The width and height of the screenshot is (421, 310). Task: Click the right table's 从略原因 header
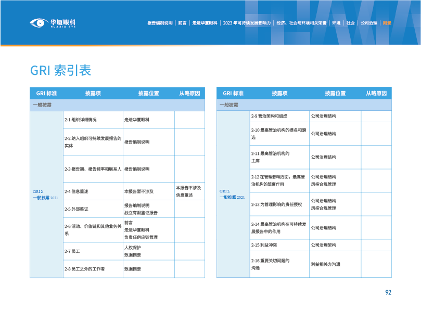tap(376, 93)
